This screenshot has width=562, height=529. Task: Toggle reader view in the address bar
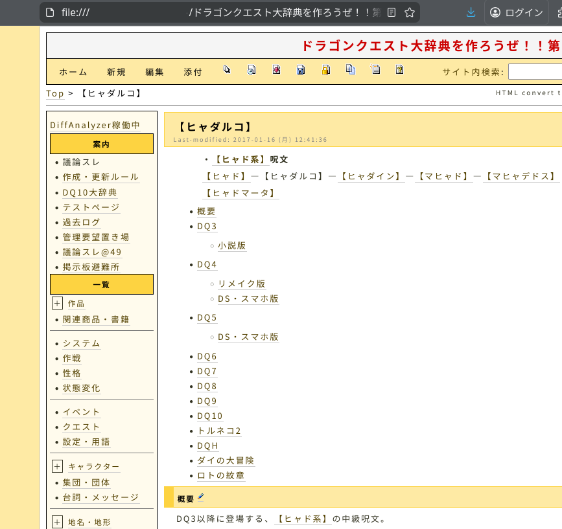391,12
